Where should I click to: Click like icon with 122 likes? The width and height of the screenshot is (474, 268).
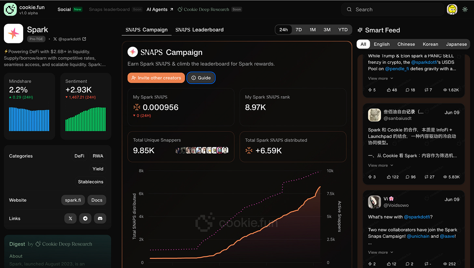click(x=389, y=177)
